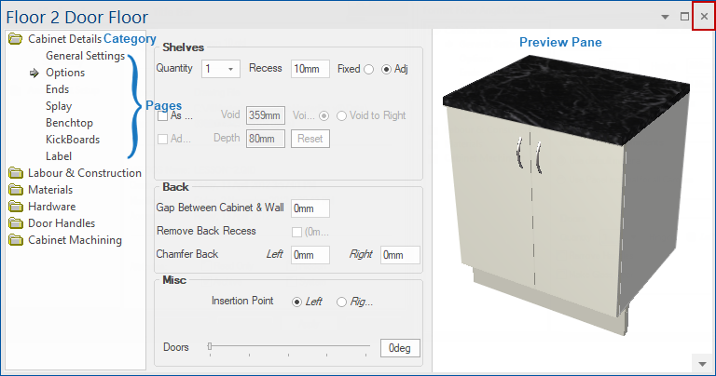Maximize the panel using the square icon
The width and height of the screenshot is (716, 376).
(685, 17)
